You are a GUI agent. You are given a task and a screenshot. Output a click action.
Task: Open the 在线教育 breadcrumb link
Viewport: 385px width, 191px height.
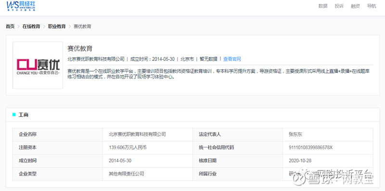[x=31, y=27]
